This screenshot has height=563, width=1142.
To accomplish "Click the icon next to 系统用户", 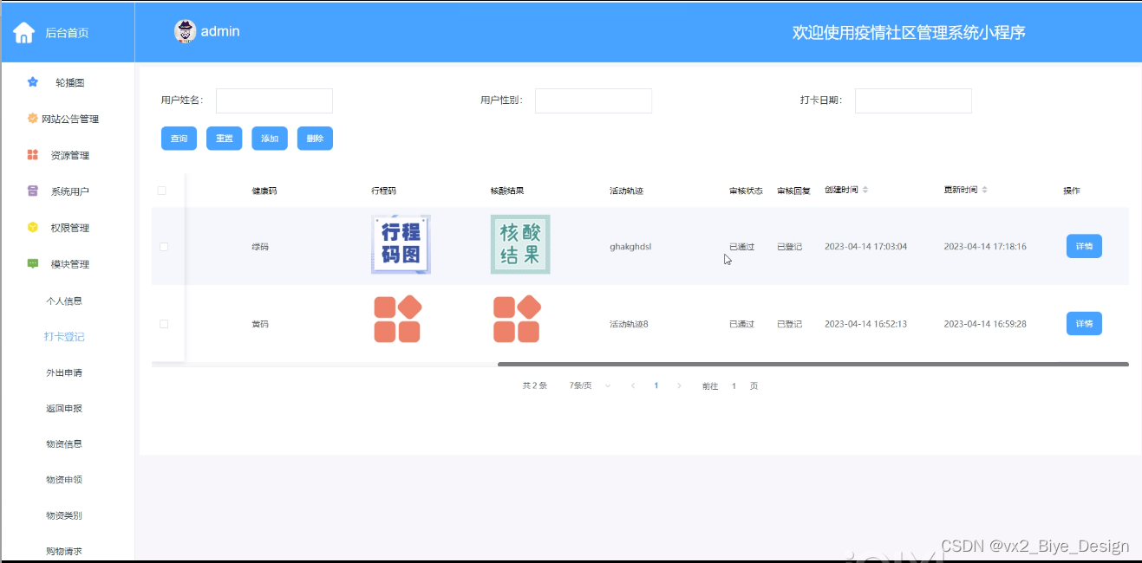I will tap(33, 191).
